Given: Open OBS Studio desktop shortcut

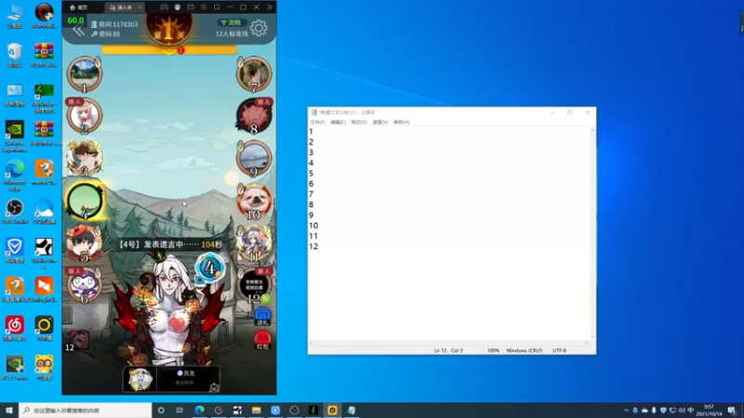Looking at the screenshot, I should click(15, 212).
